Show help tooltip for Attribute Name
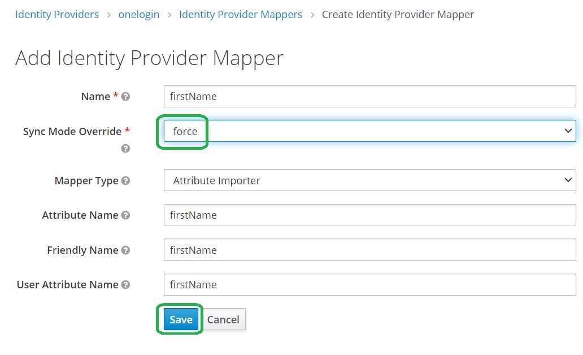 pos(125,215)
